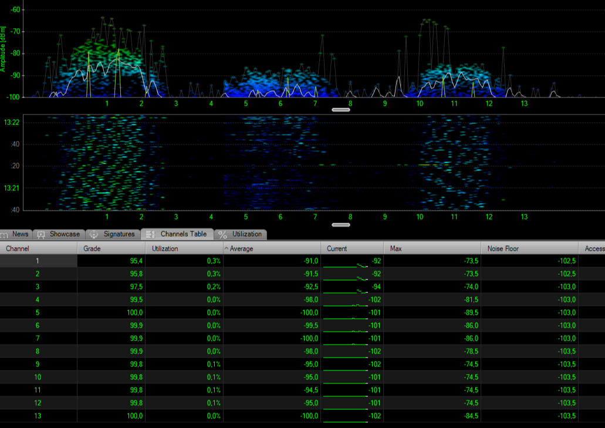This screenshot has width=605, height=428.
Task: Select channel 9 in the Channel column
Action: (39, 365)
